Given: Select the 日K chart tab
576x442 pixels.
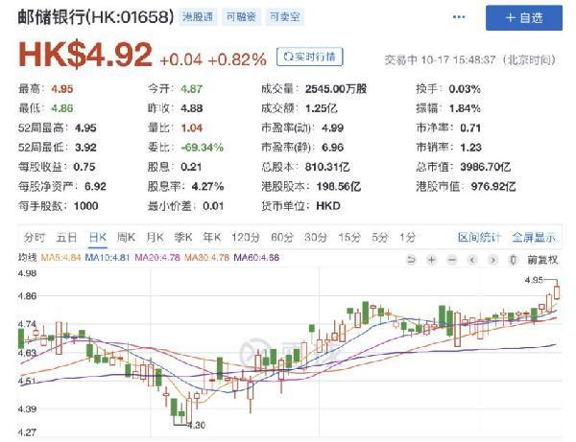Looking at the screenshot, I should [x=98, y=238].
